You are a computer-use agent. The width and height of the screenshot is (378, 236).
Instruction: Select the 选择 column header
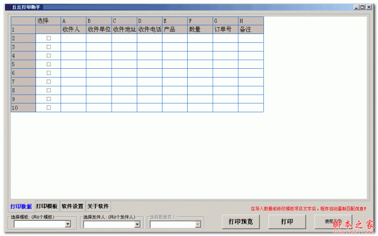[48, 21]
